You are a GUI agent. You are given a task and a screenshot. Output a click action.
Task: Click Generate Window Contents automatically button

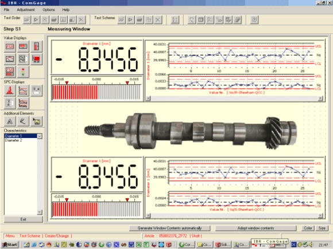point(169,228)
